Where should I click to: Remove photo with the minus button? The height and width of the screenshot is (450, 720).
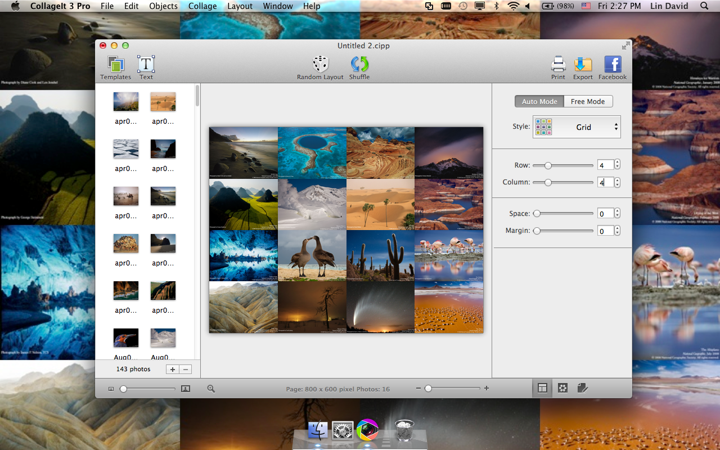pyautogui.click(x=186, y=369)
